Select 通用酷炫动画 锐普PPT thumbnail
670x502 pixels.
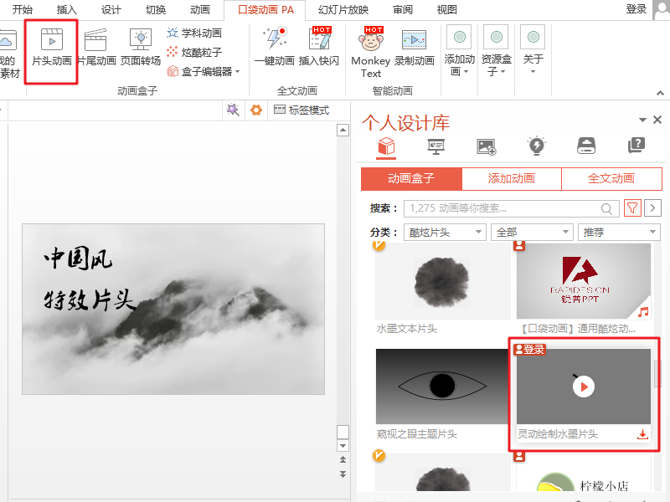[x=583, y=282]
